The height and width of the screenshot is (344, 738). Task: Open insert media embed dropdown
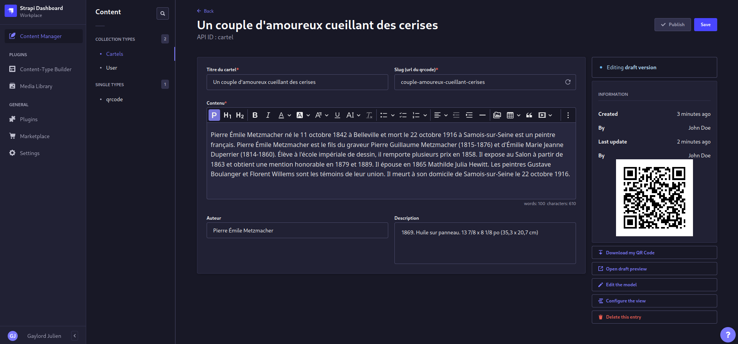pos(545,115)
